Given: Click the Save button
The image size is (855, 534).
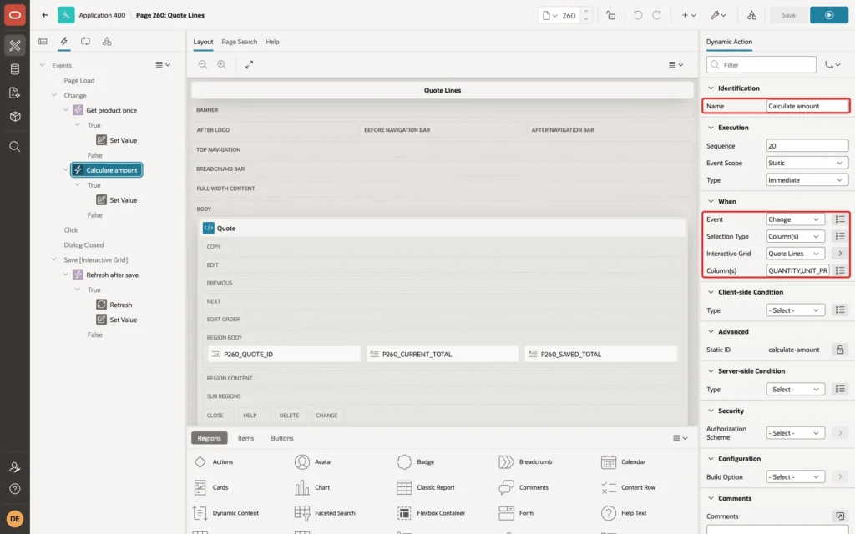Looking at the screenshot, I should click(788, 15).
